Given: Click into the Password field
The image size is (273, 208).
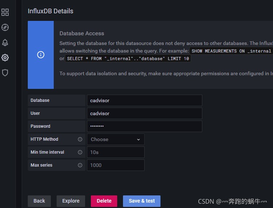Looking at the screenshot, I should [x=144, y=126].
